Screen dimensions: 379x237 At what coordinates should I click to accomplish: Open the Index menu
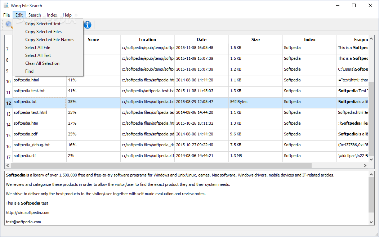pos(52,15)
